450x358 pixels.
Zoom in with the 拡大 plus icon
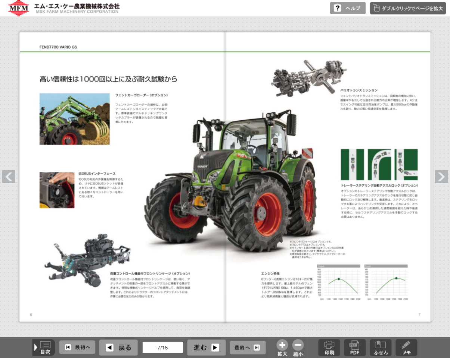click(x=282, y=348)
